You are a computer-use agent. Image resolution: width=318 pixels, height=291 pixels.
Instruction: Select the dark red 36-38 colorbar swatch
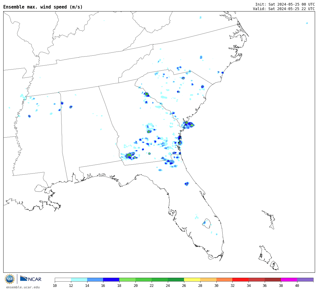[273, 280]
